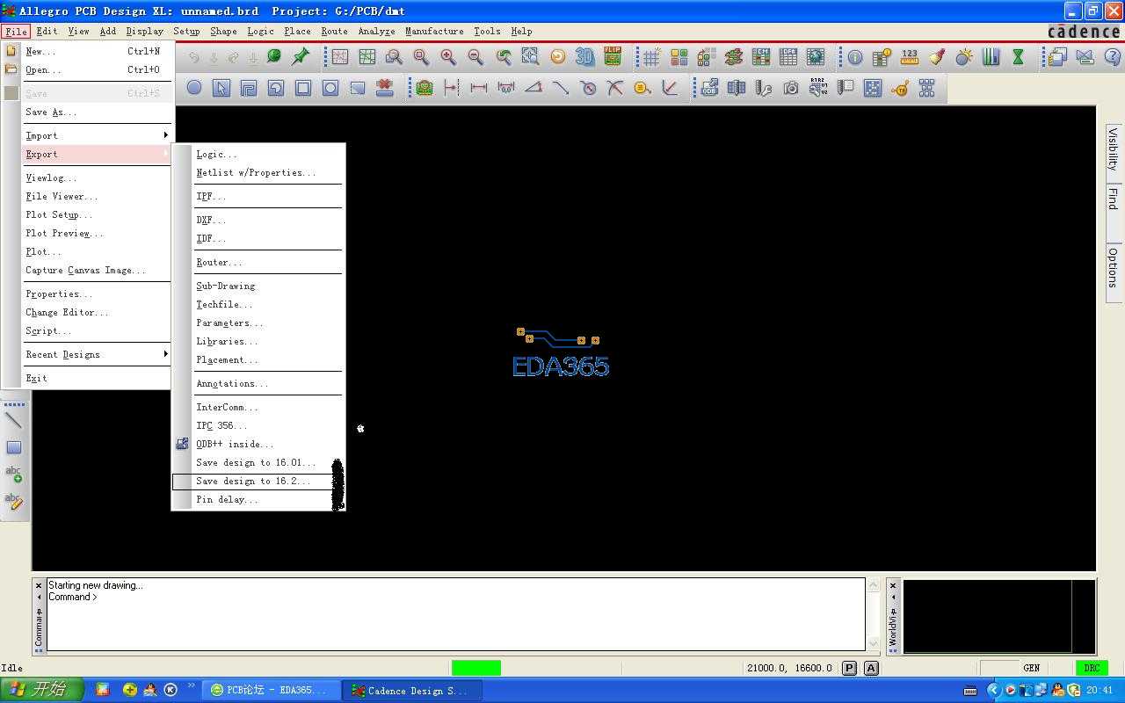Toggle the P button in status bar
The width and height of the screenshot is (1125, 703).
849,668
